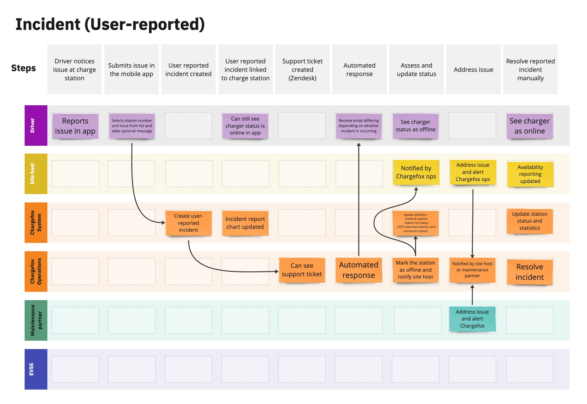Select the blue 'EVSE' lane label

click(36, 369)
